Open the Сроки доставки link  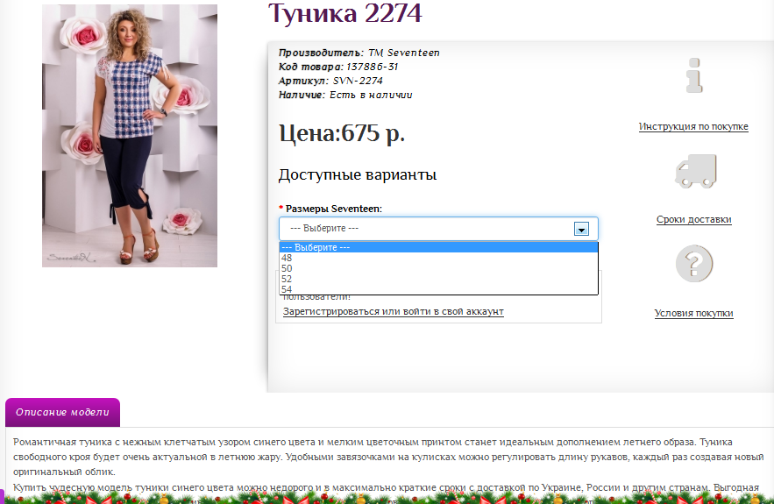point(693,219)
